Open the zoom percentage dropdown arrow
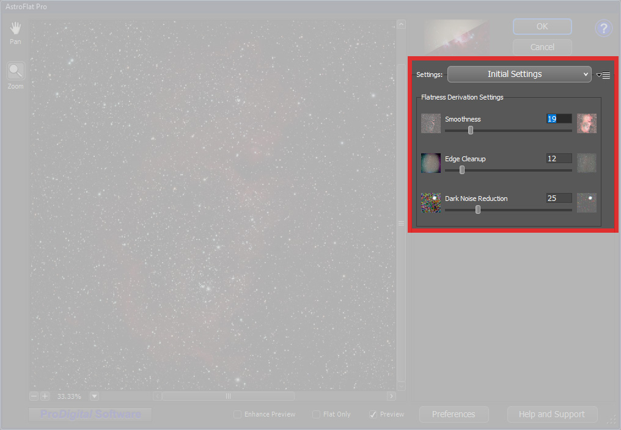Screen dimensions: 621x430 click(x=94, y=396)
